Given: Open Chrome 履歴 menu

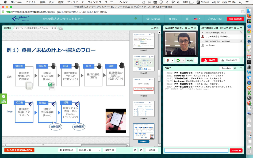Looking at the screenshot, I should (61, 2).
